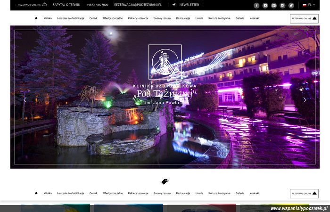
Task: Click the rezerwacja@podtezniami.pl email link
Action: click(x=138, y=5)
